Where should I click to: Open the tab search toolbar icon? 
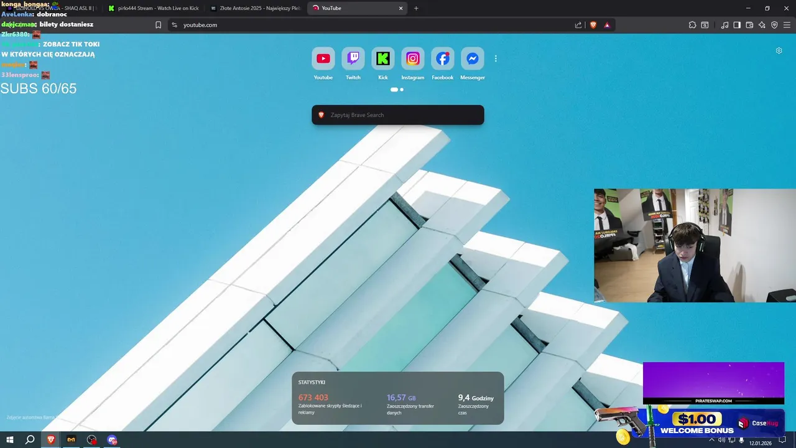pos(705,25)
